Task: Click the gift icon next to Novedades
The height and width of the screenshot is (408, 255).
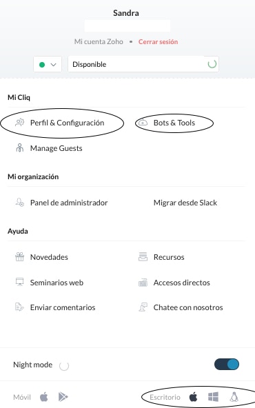Action: pyautogui.click(x=19, y=257)
